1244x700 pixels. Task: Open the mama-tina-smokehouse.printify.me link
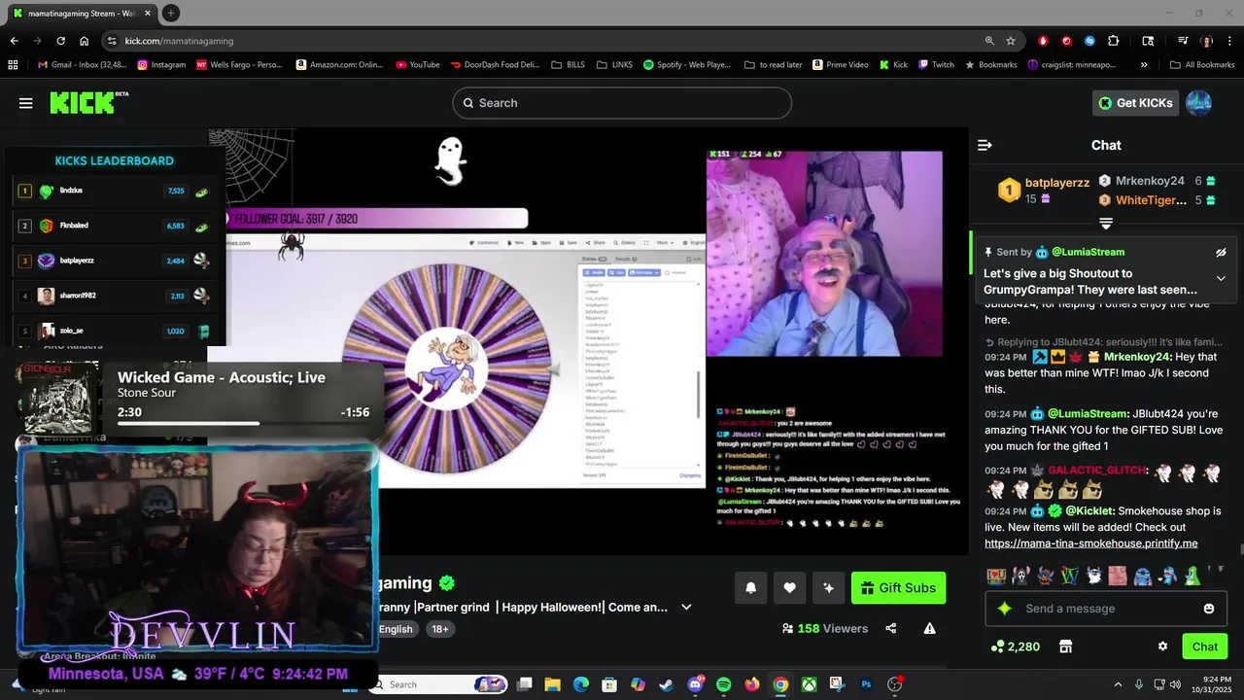pos(1090,543)
